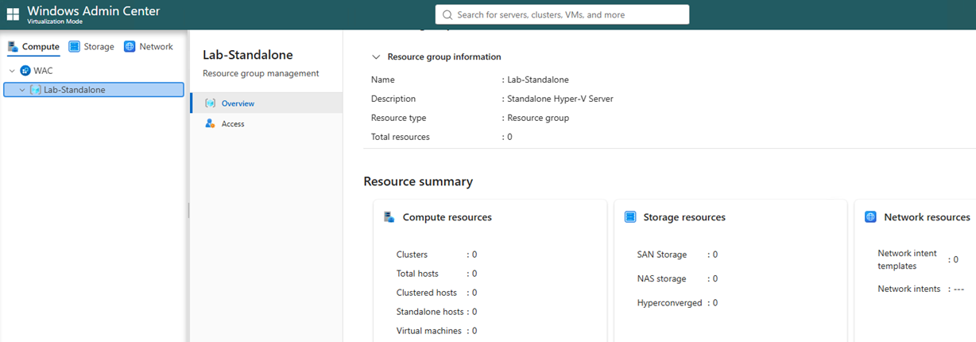Click the Clustered hosts row

coord(436,293)
